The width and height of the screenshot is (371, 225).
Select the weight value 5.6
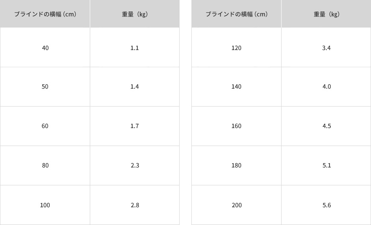(326, 205)
